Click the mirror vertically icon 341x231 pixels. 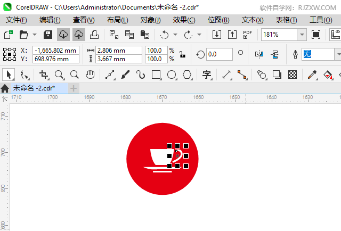coord(275,54)
